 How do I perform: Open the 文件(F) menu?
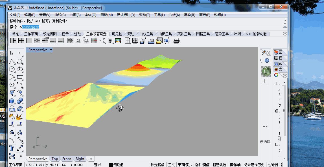tap(15, 15)
